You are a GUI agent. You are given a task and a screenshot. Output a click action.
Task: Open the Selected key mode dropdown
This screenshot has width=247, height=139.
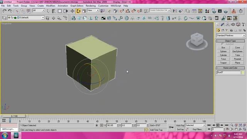point(195,125)
